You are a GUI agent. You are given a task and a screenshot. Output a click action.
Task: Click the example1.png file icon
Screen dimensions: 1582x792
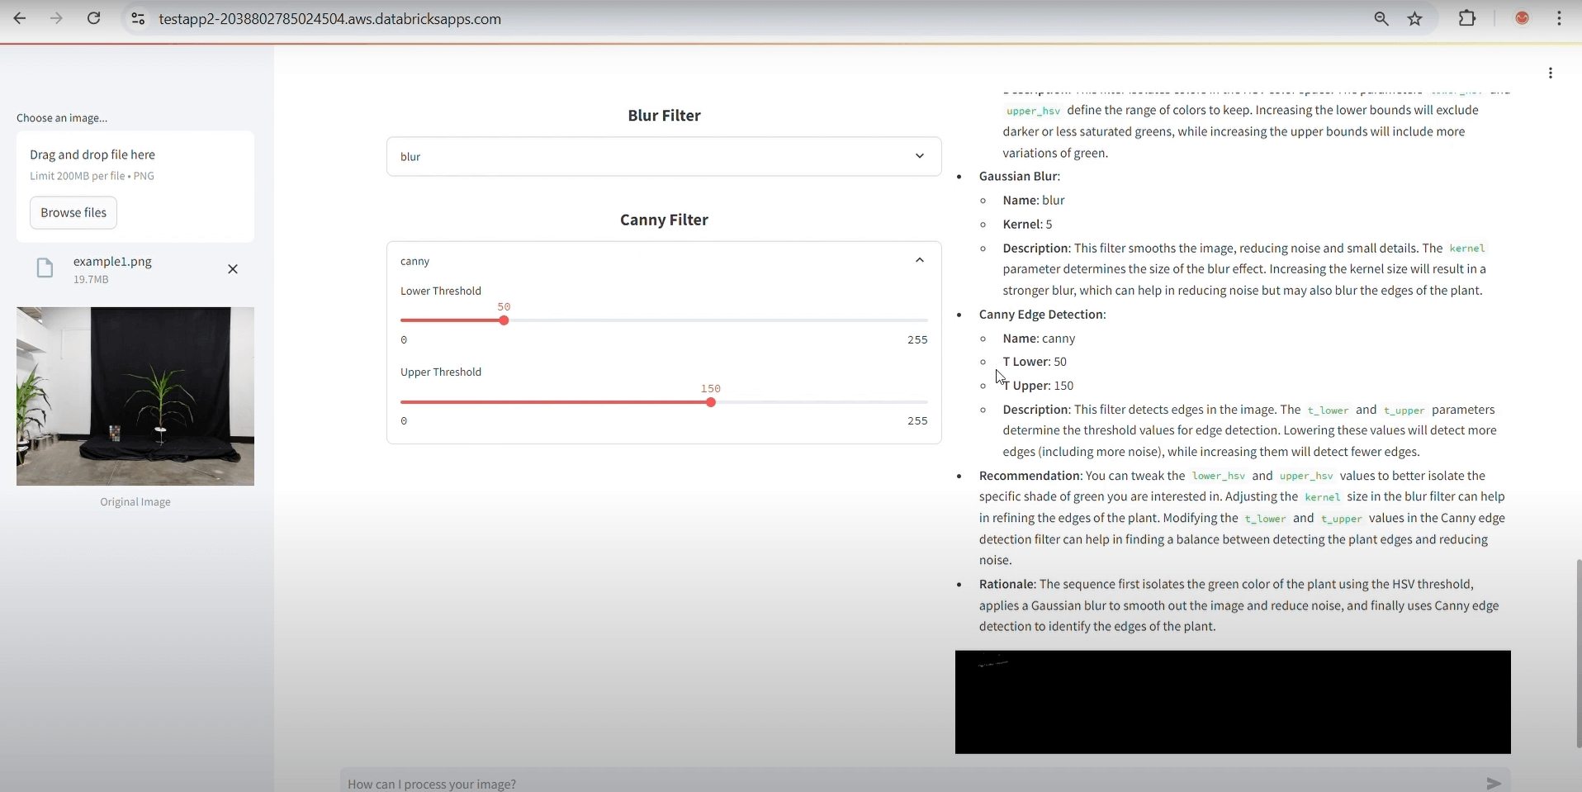(45, 269)
